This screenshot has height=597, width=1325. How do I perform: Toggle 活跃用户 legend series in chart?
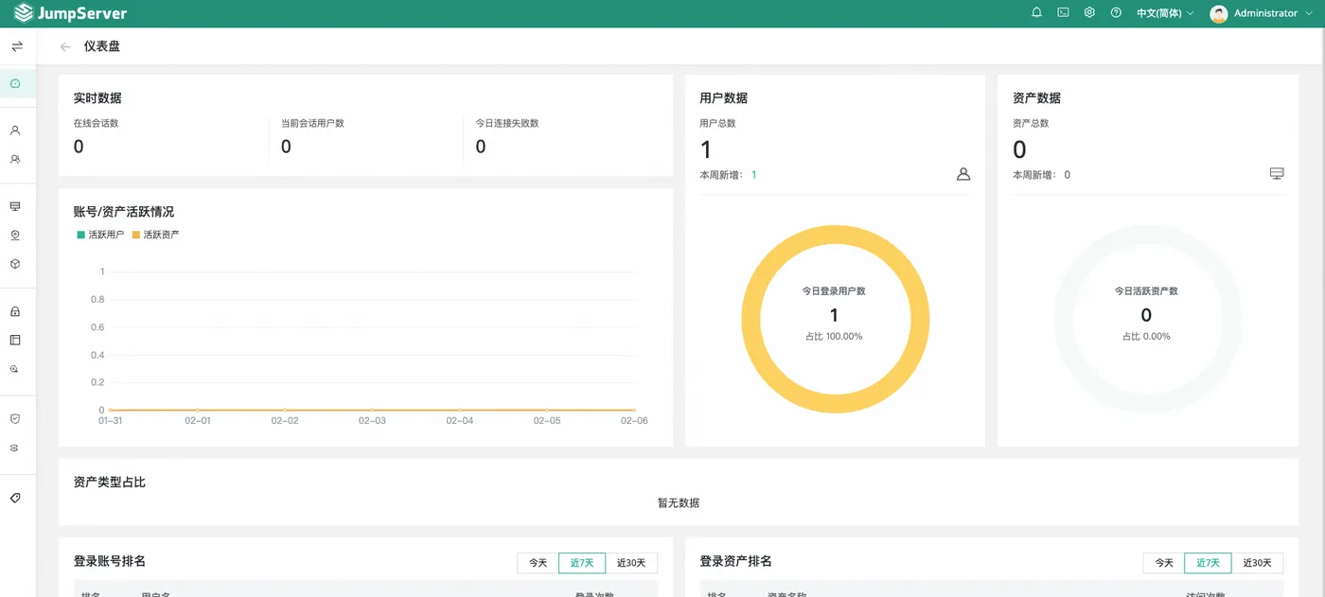100,235
